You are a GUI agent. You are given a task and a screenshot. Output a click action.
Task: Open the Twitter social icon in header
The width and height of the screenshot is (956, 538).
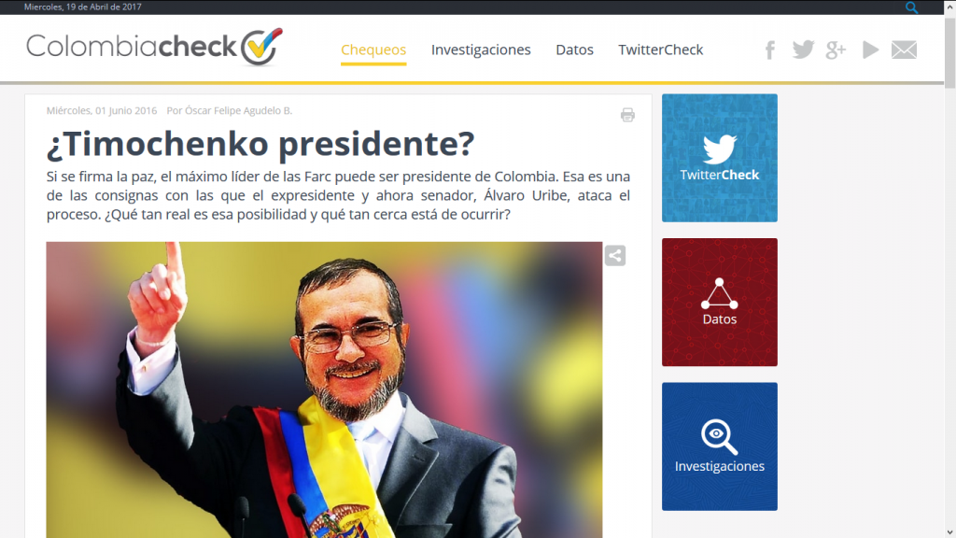click(803, 50)
